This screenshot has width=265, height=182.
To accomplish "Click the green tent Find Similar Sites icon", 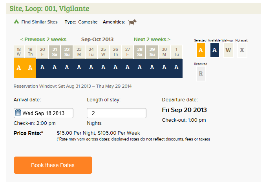I will coord(16,22).
